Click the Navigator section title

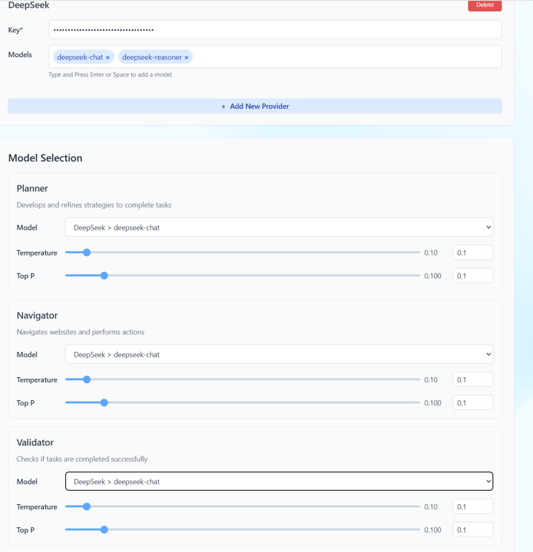coord(38,315)
